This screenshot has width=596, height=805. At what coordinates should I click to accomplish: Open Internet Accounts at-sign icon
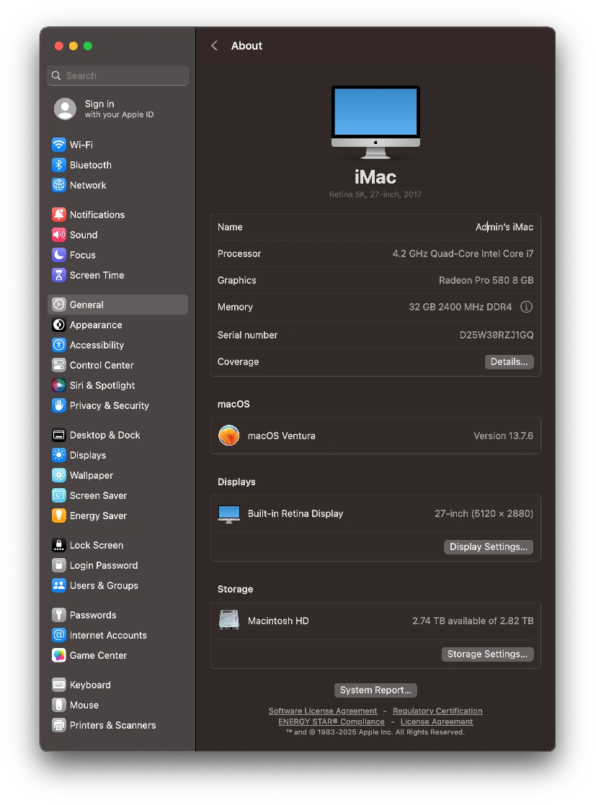(x=59, y=635)
